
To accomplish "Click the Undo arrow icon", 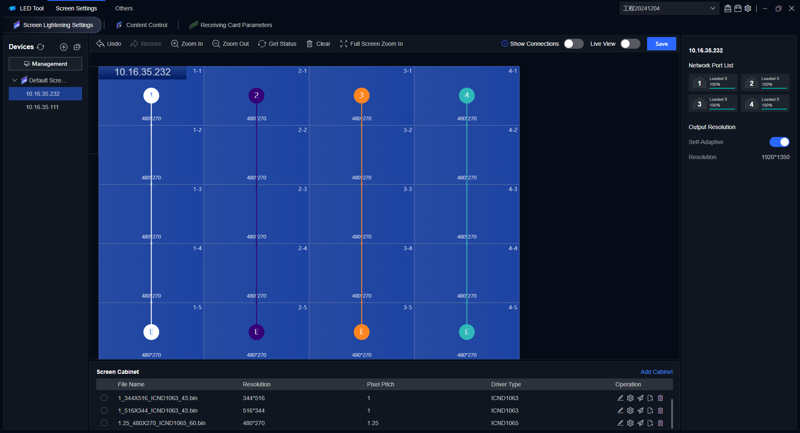I will coord(100,44).
